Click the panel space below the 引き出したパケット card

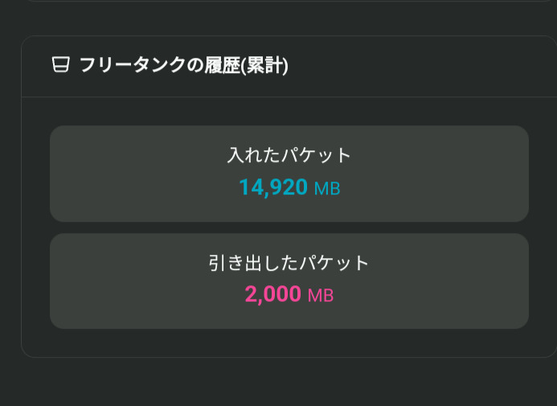pyautogui.click(x=289, y=342)
